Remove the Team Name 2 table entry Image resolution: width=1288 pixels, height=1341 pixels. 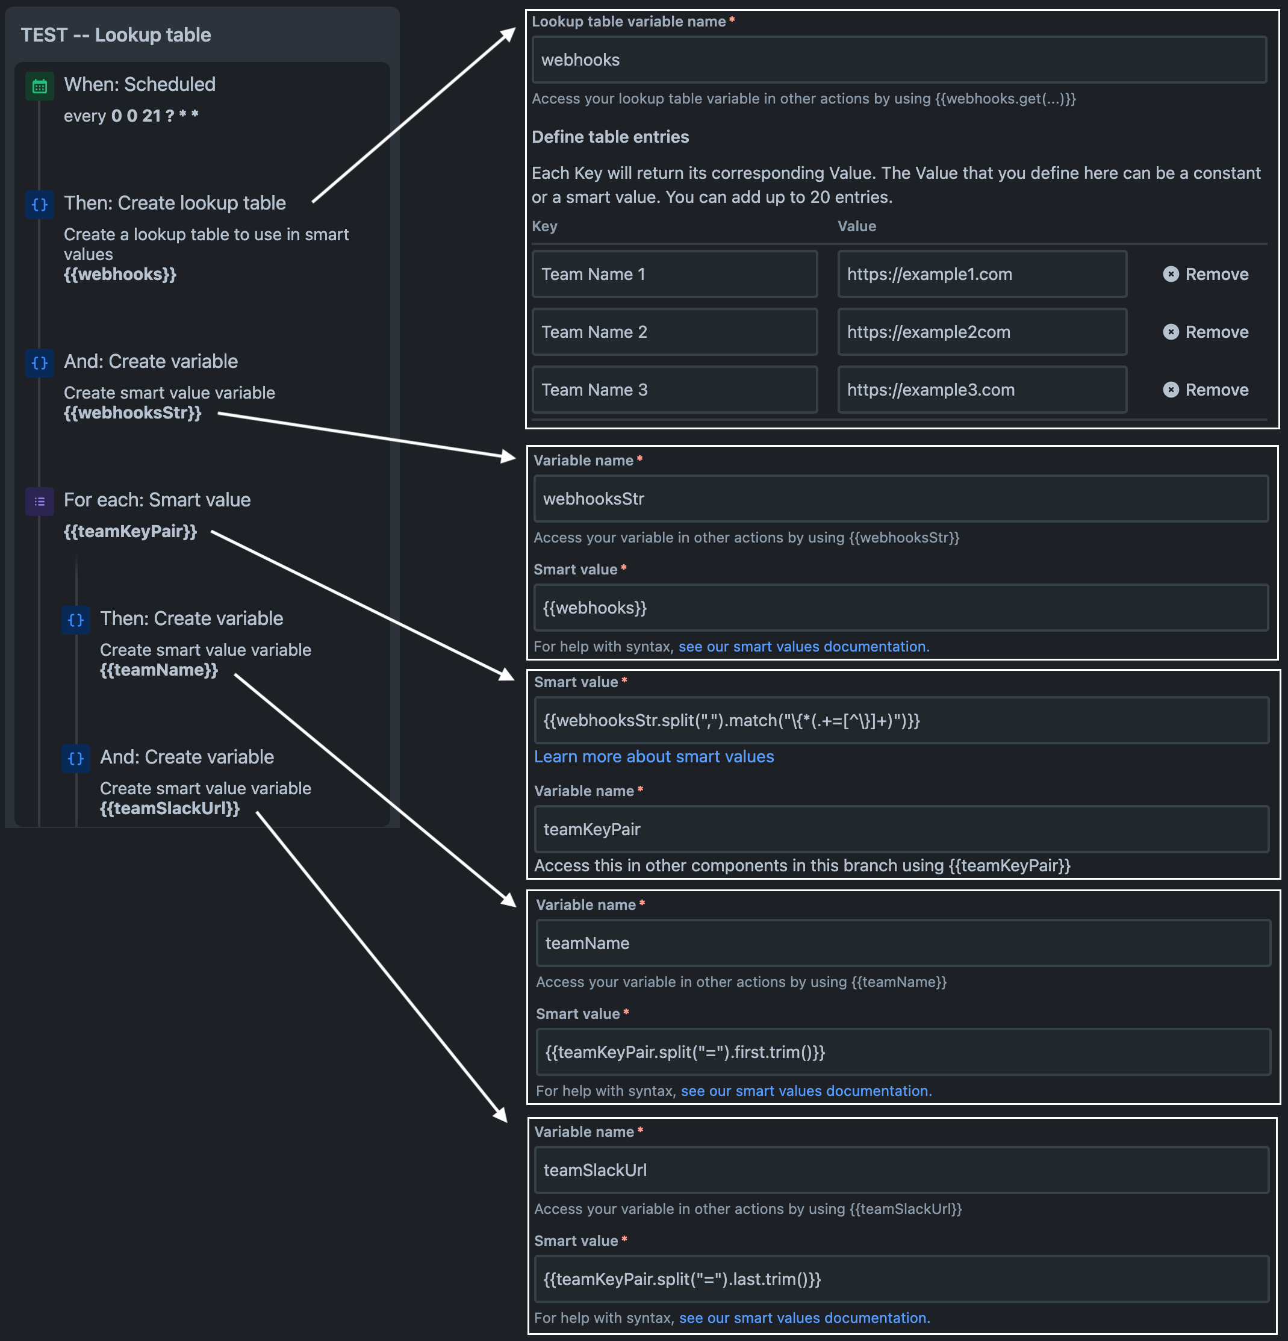(1206, 332)
